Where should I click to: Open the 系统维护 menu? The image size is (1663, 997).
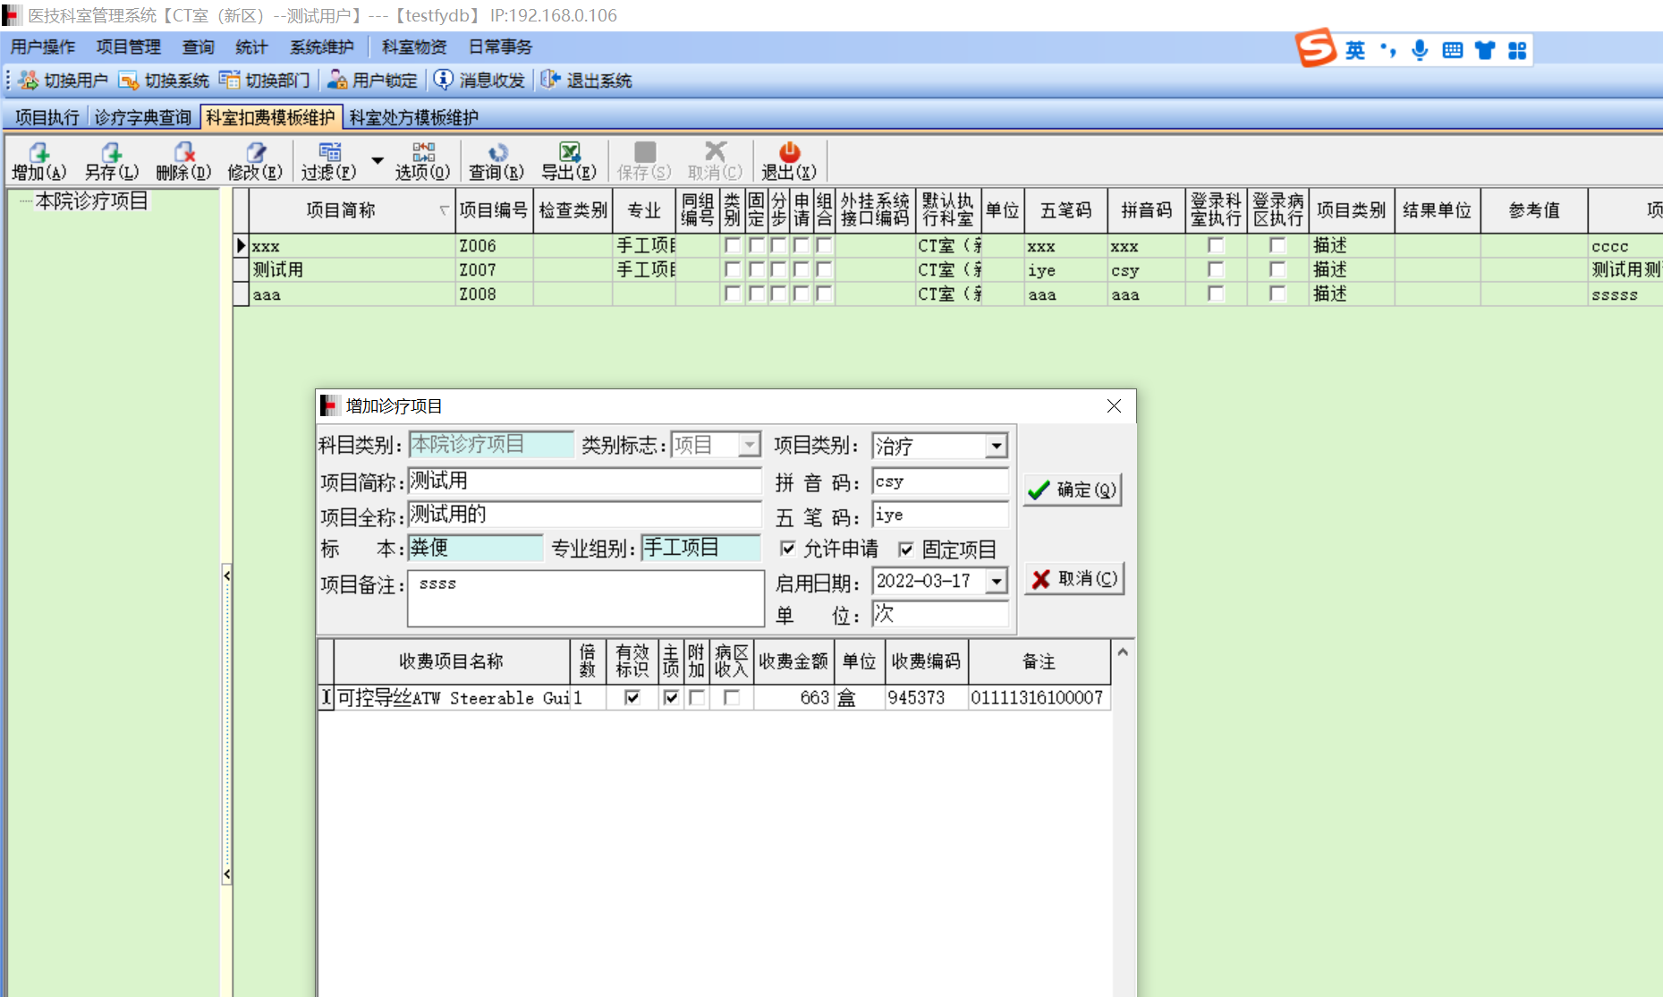click(x=322, y=47)
